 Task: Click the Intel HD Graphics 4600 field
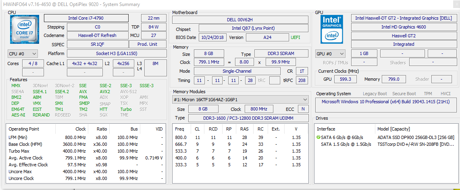pos(404,27)
